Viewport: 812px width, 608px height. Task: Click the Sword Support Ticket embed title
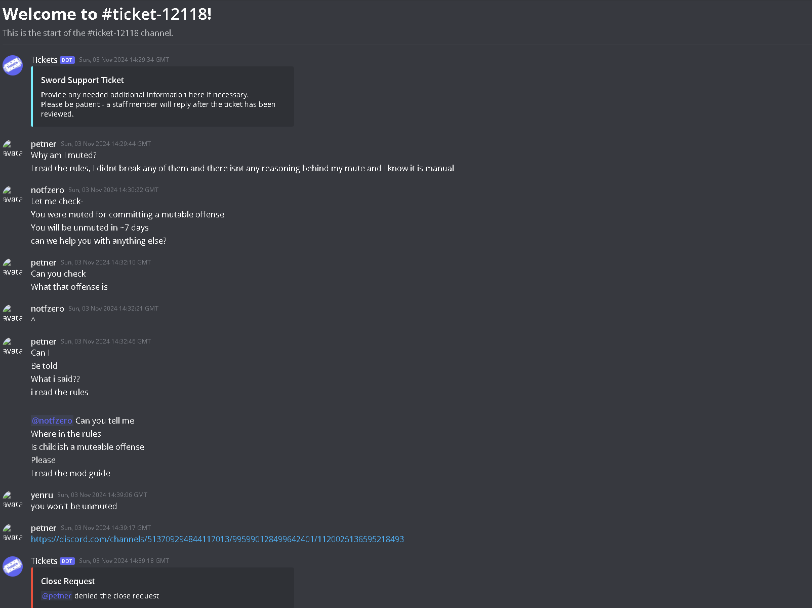(x=83, y=80)
